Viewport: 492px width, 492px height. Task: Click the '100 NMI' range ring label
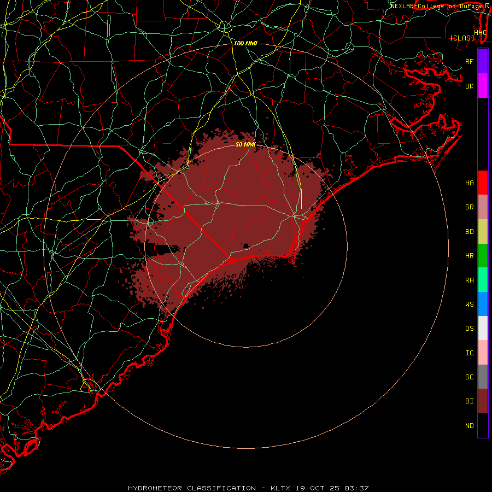245,43
